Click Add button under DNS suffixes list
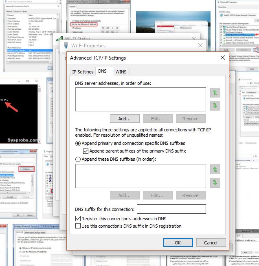Screen dimensions: 259x266 (x=125, y=195)
